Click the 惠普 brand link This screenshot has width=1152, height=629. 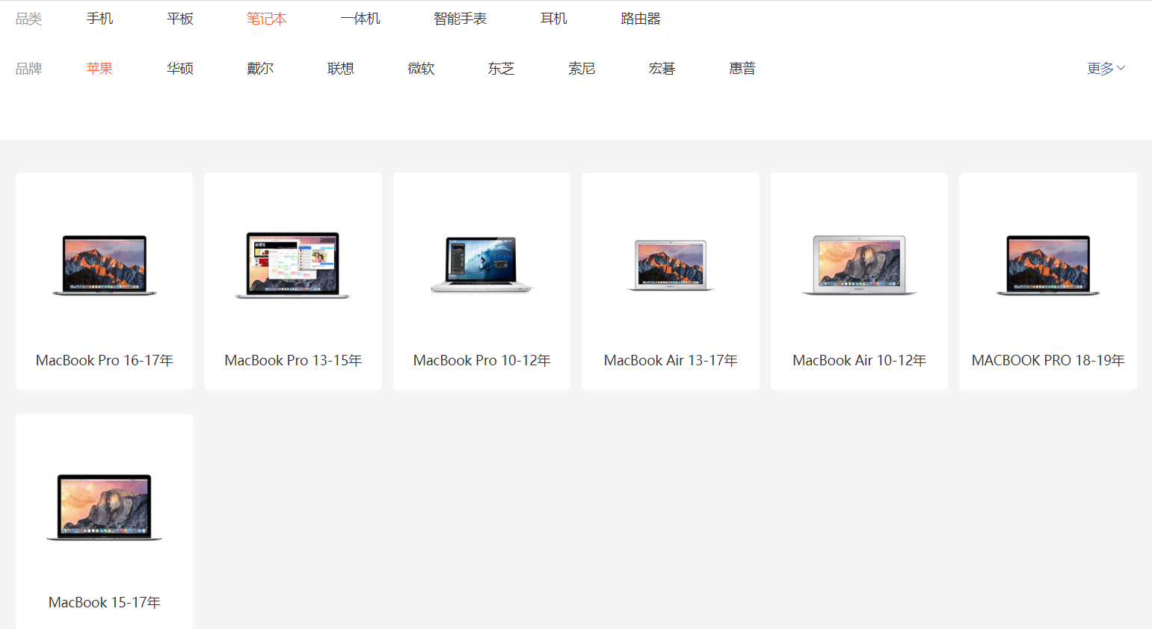(742, 69)
